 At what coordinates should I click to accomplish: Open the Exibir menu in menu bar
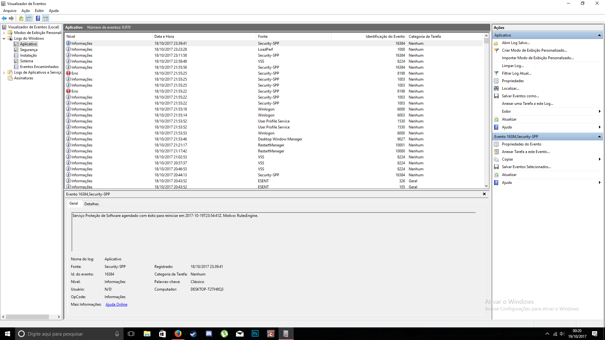pyautogui.click(x=39, y=11)
